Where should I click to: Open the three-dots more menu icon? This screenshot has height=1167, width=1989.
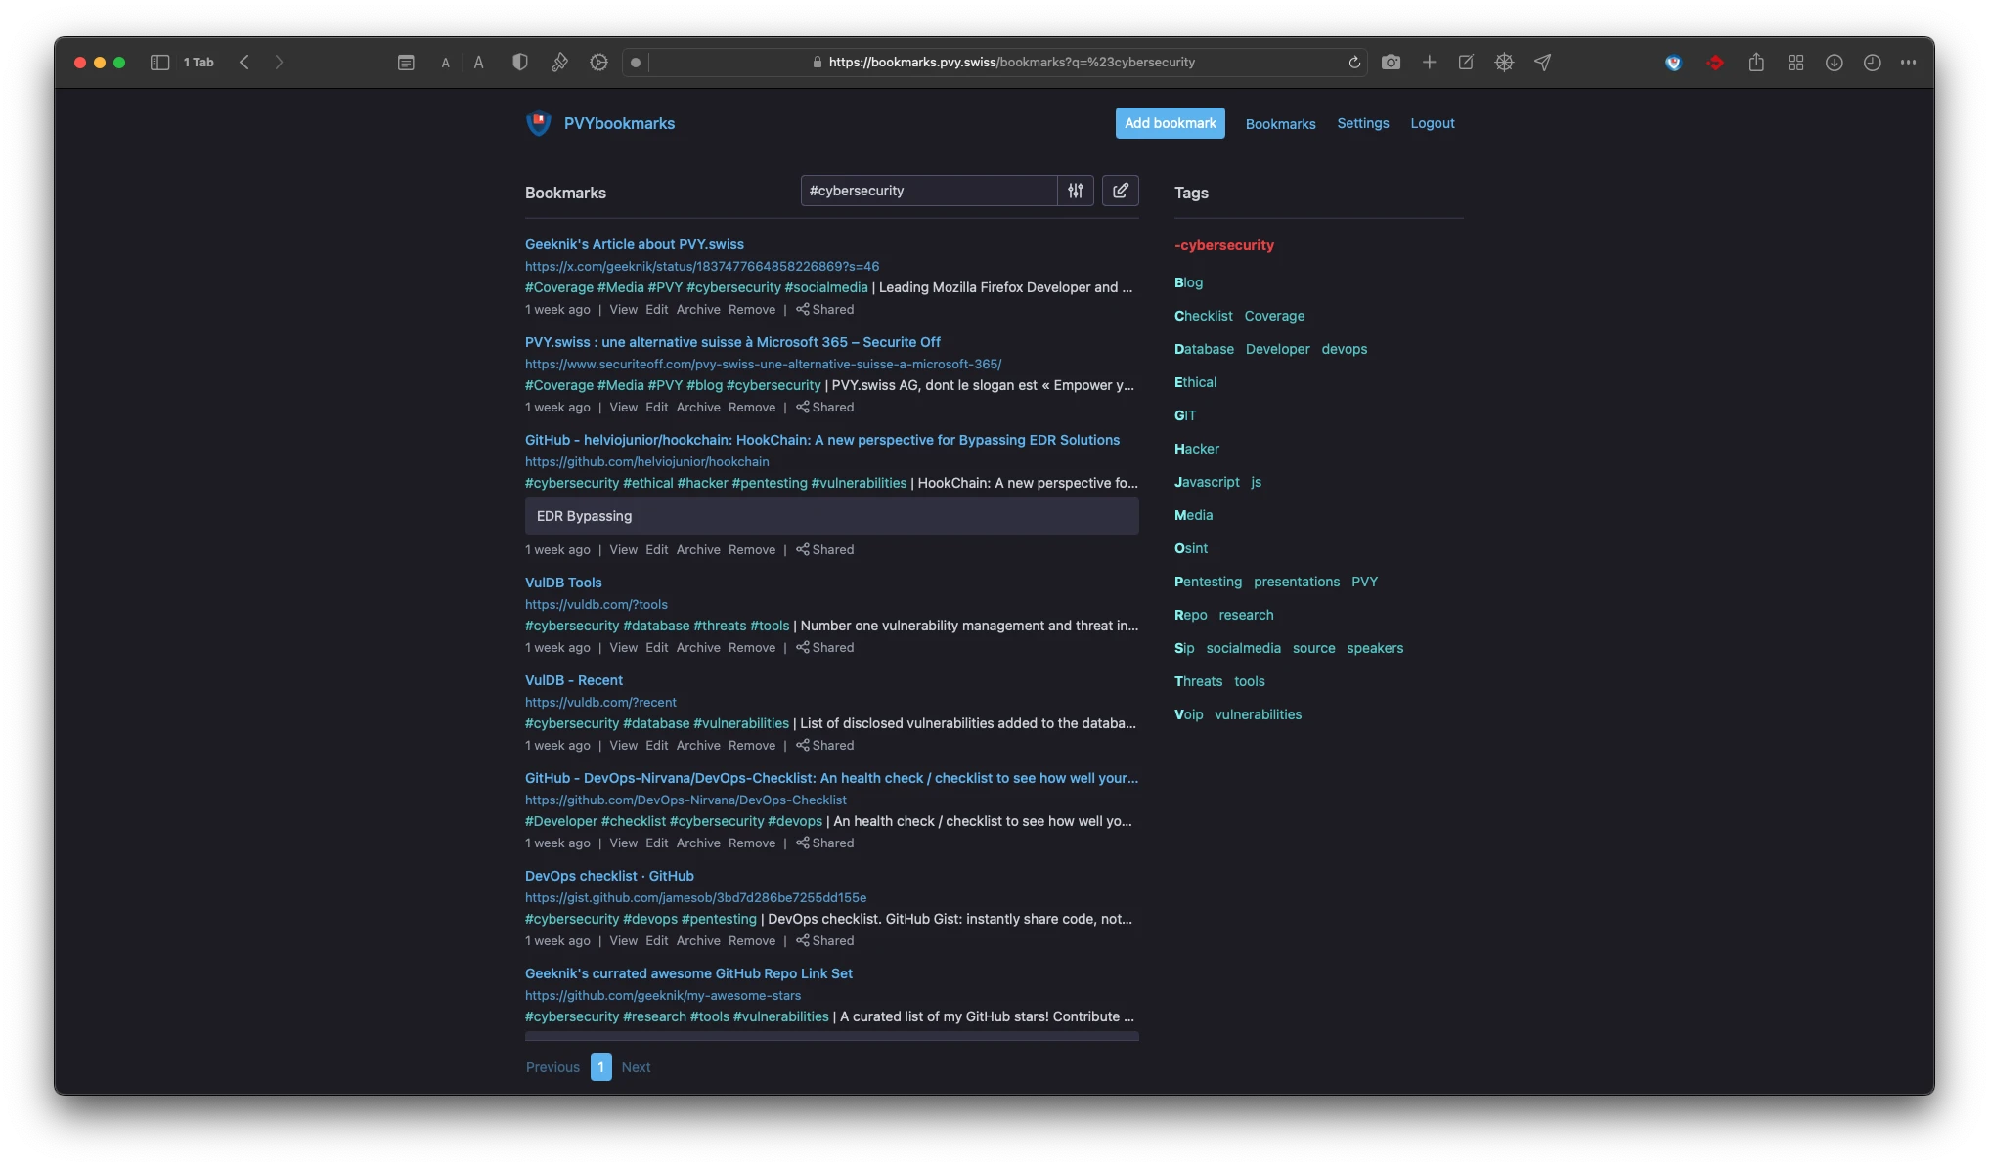pyautogui.click(x=1908, y=63)
